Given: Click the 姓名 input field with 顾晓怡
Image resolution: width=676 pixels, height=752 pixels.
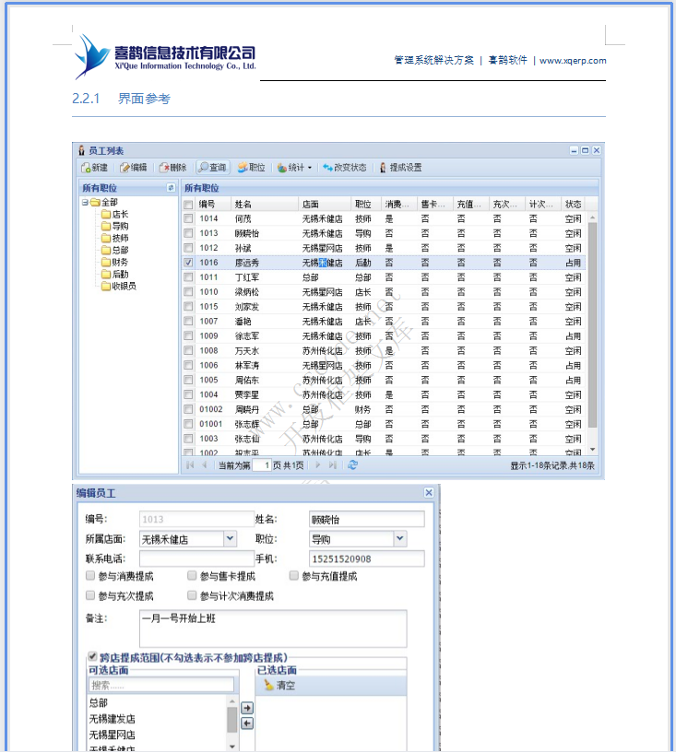Looking at the screenshot, I should tap(366, 520).
